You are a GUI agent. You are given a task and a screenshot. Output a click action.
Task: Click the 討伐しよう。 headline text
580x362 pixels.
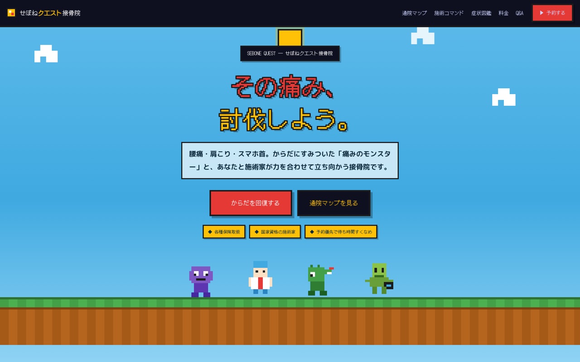(x=285, y=119)
